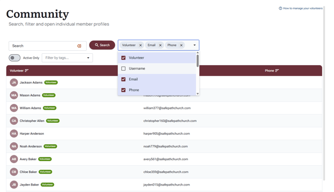The height and width of the screenshot is (192, 334).
Task: Open Chloe Baker member profile
Action: pos(28,172)
